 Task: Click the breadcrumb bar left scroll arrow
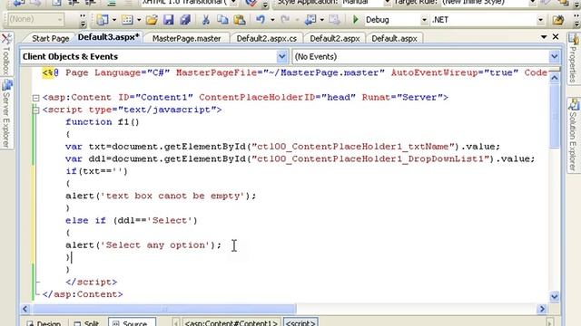(176, 322)
